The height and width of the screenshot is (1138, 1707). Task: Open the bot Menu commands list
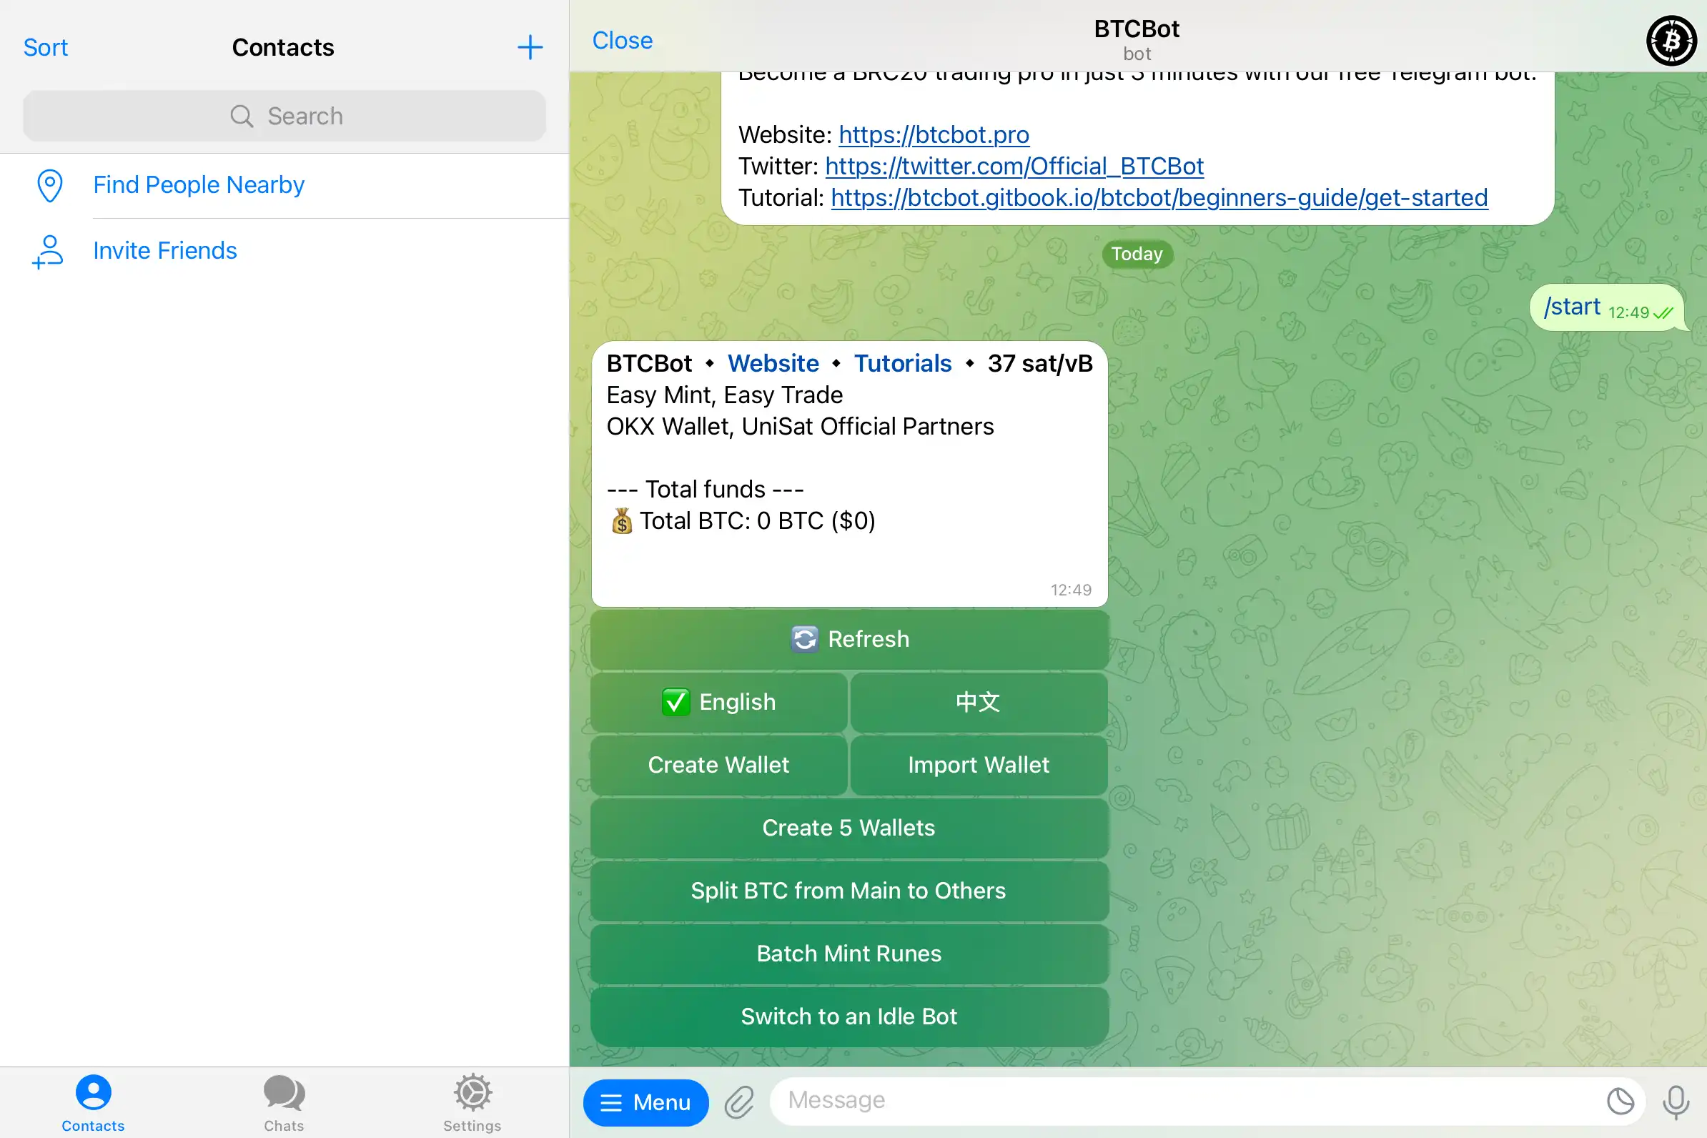[645, 1102]
